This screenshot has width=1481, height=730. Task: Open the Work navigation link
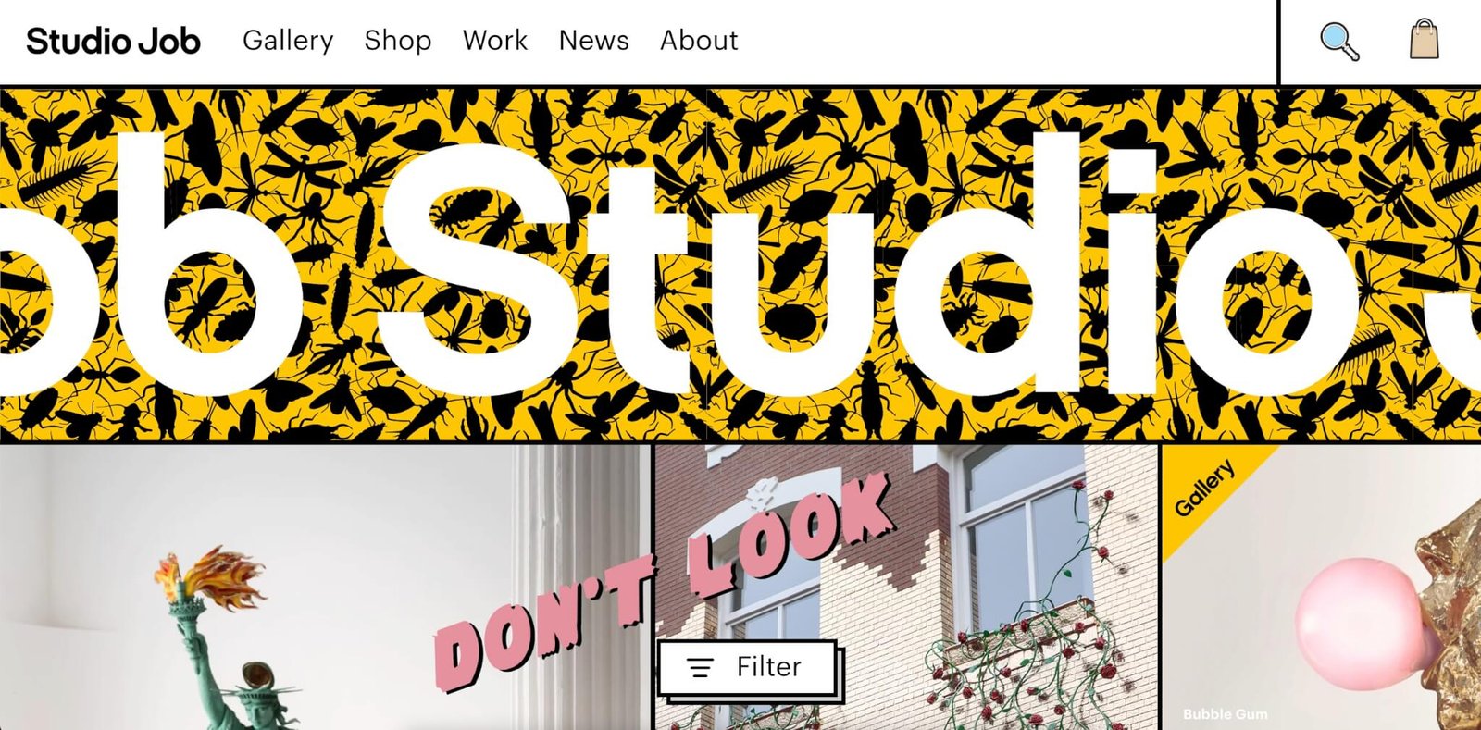click(x=495, y=41)
